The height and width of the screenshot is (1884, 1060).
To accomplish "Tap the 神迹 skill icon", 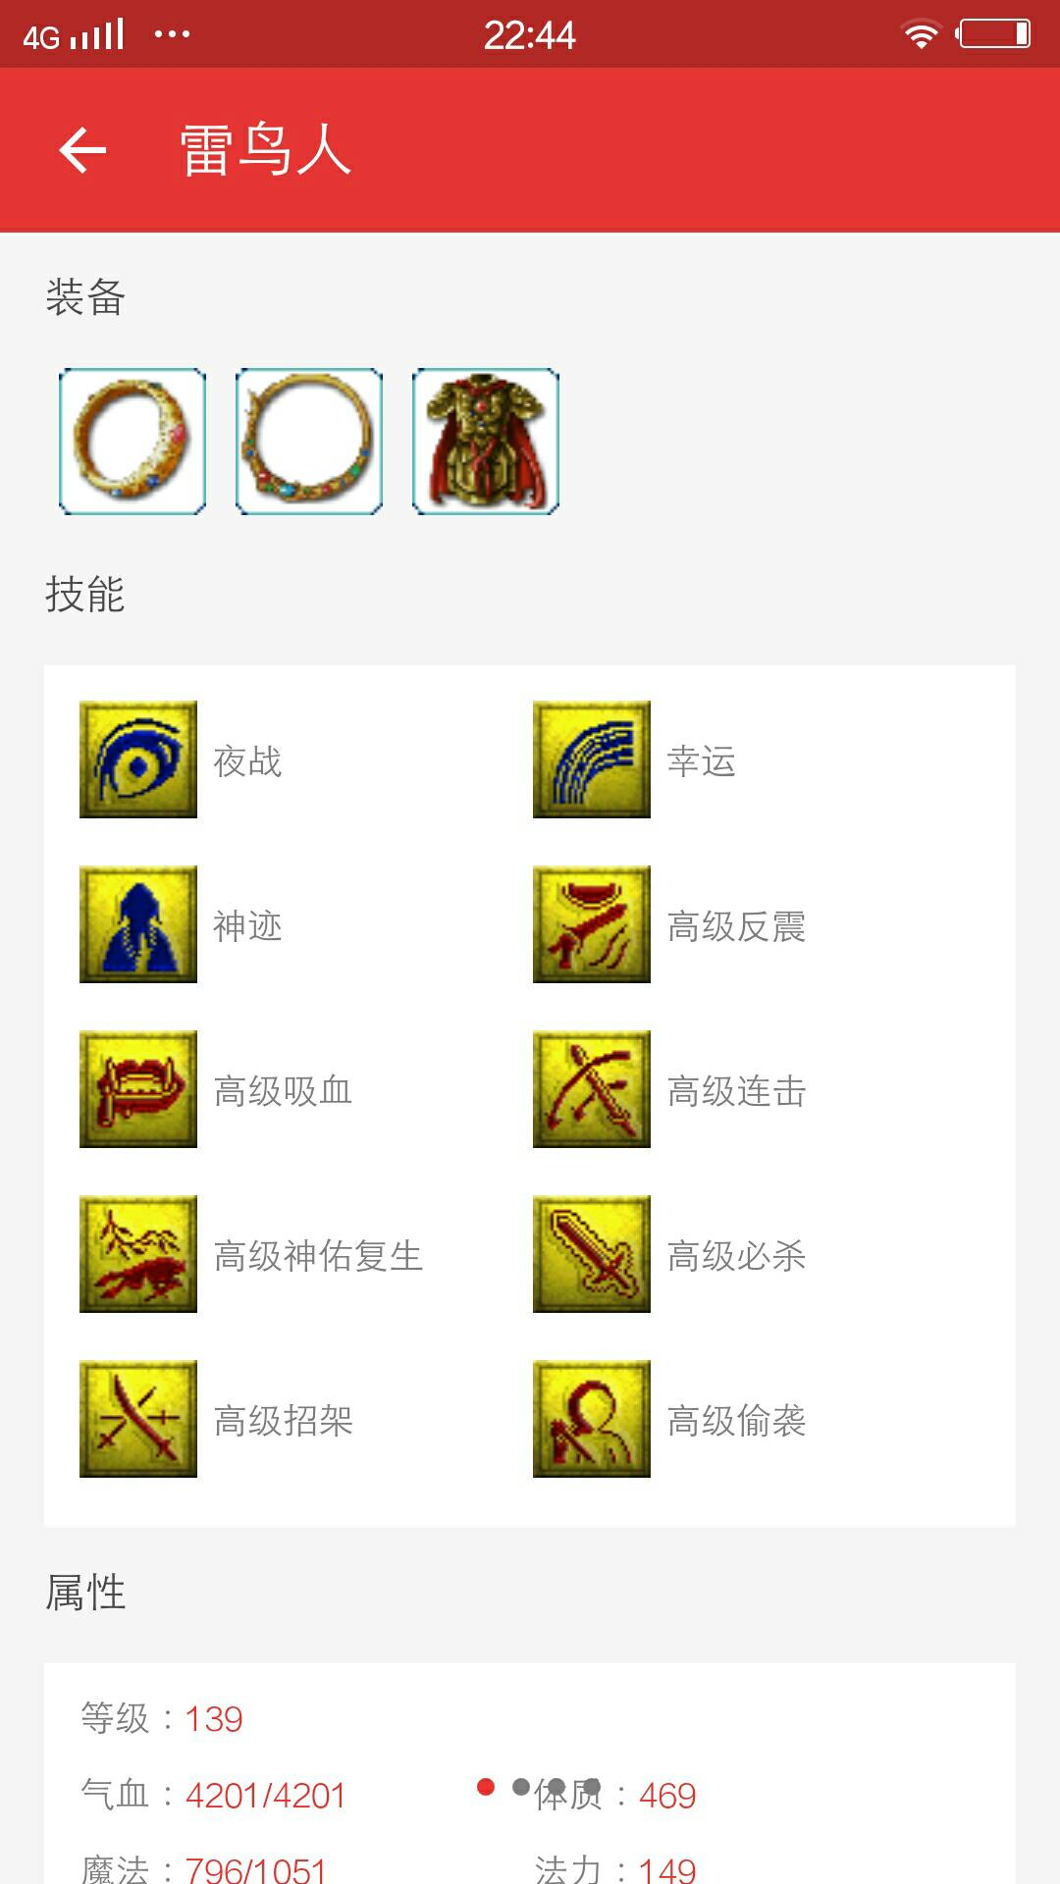I will pos(138,924).
